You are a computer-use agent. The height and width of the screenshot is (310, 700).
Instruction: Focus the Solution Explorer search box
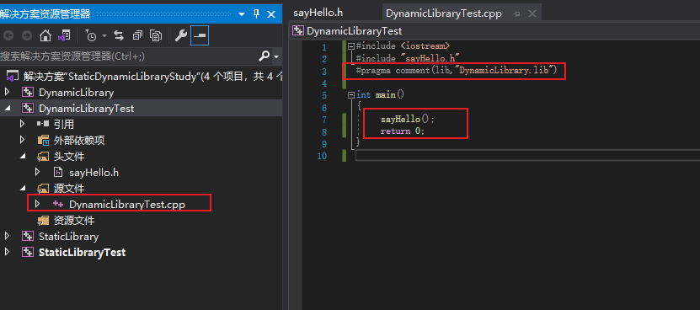tap(129, 56)
